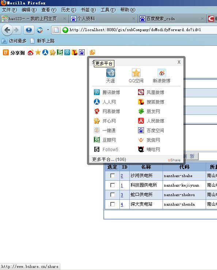This screenshot has width=217, height=270.
Task: Select 开心网 in the popup list
Action: point(105,121)
